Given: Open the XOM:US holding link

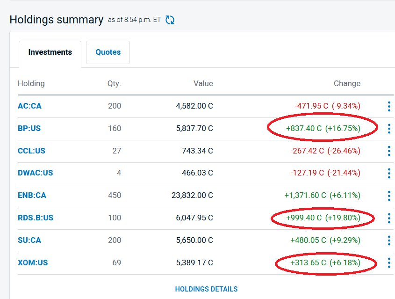Looking at the screenshot, I should (x=33, y=263).
